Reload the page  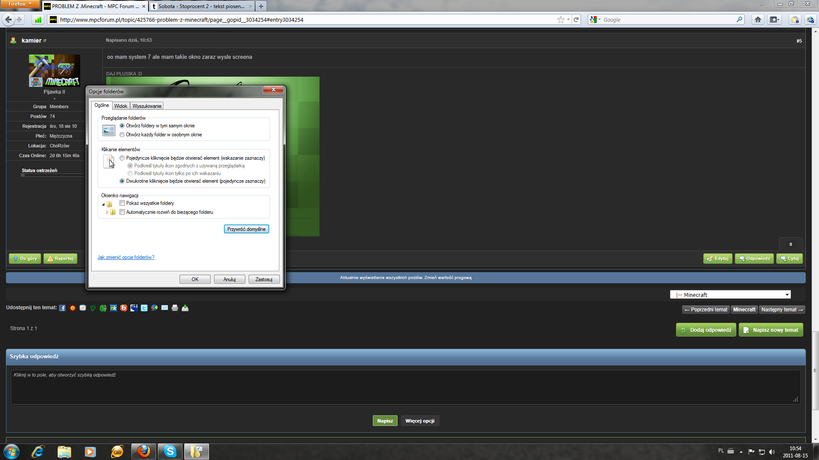click(576, 20)
